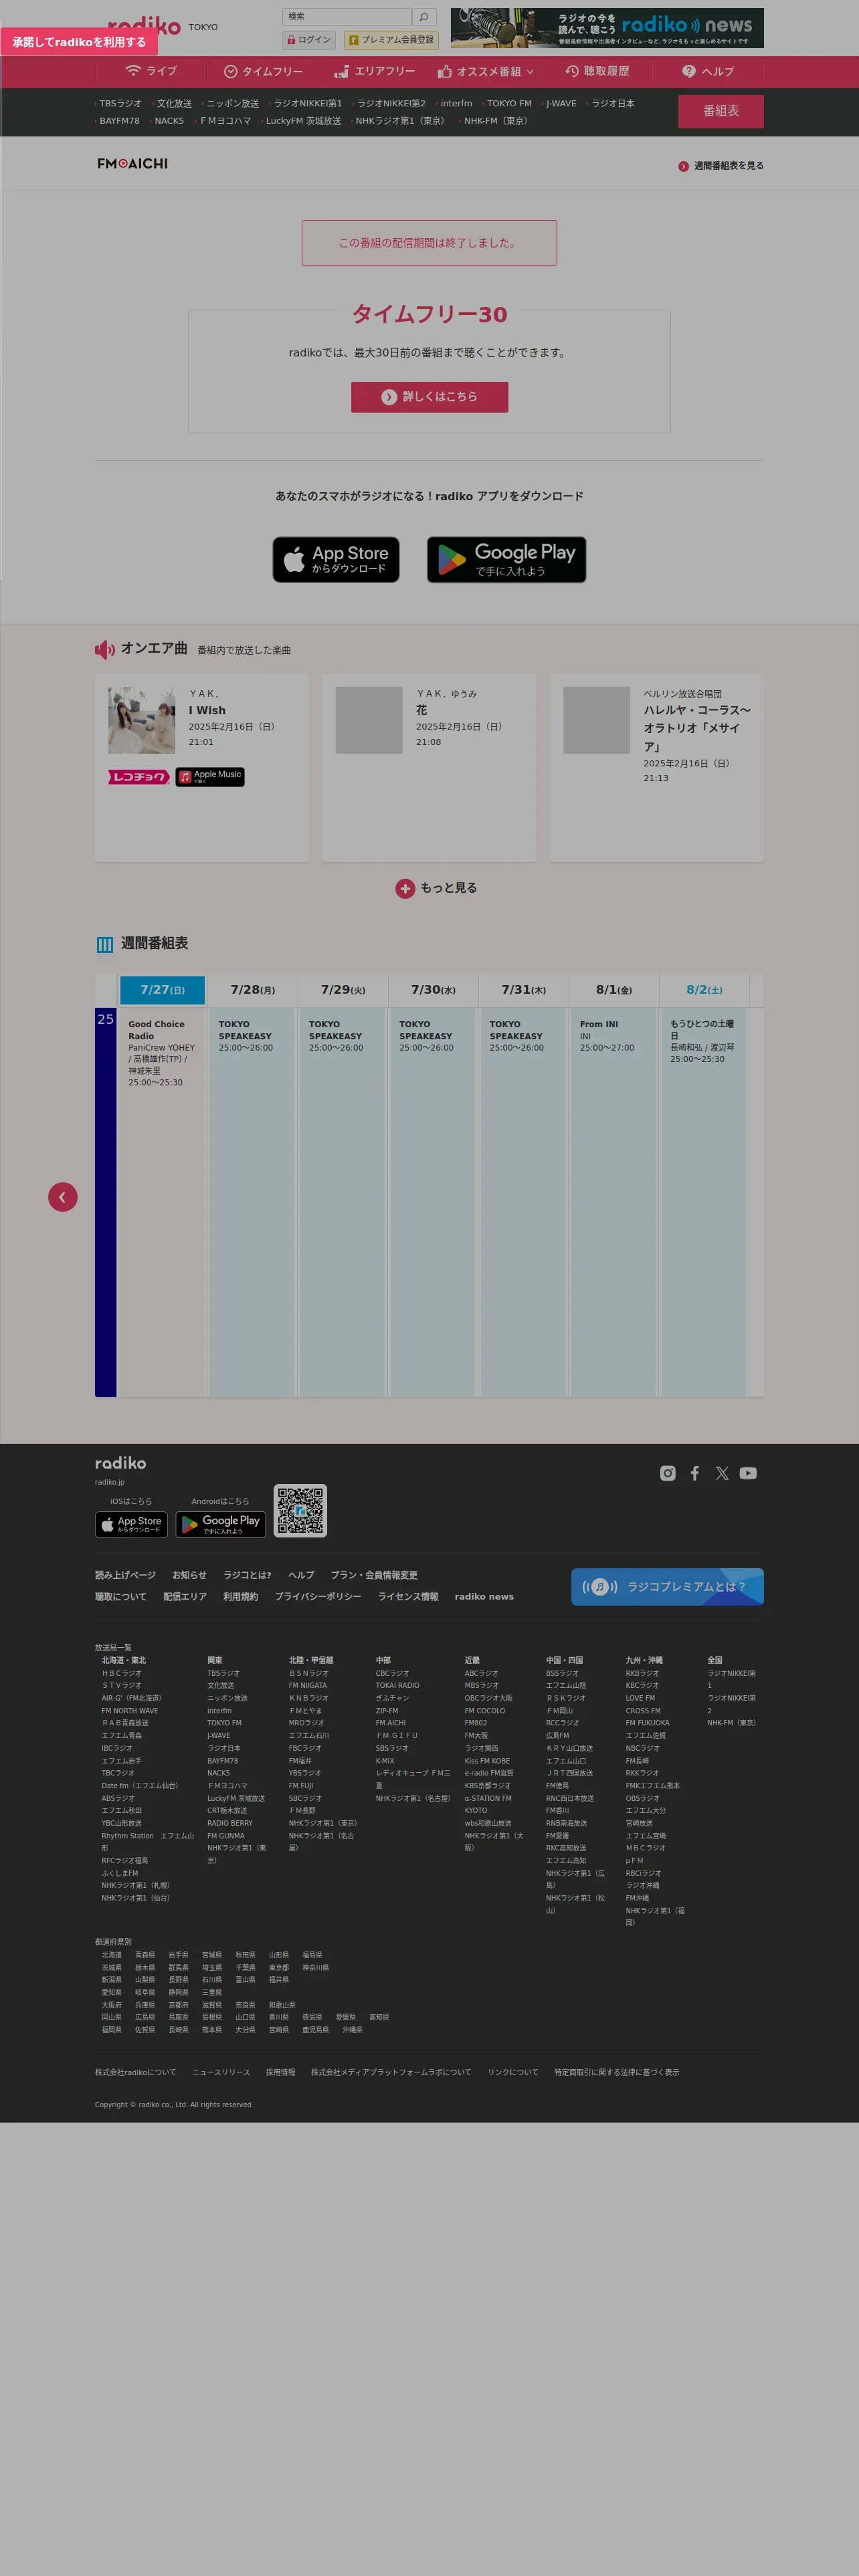Click the footer QR code image
This screenshot has height=2576, width=859.
pyautogui.click(x=300, y=1510)
